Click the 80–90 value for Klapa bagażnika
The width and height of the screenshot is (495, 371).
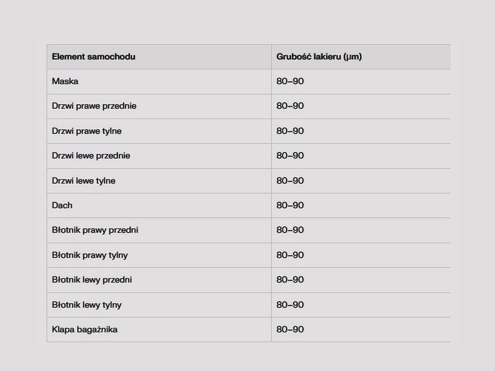coord(290,329)
